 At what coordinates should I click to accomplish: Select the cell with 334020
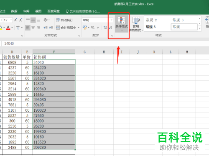(x=54, y=78)
